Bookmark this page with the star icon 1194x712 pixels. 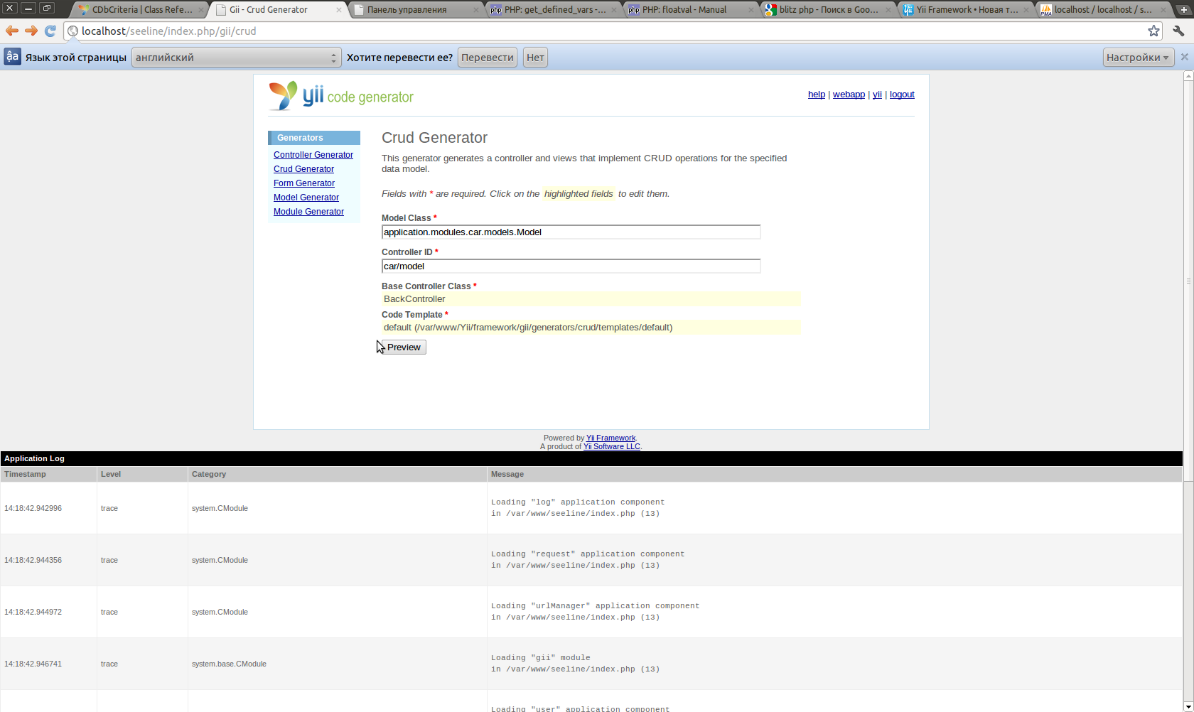click(1153, 31)
